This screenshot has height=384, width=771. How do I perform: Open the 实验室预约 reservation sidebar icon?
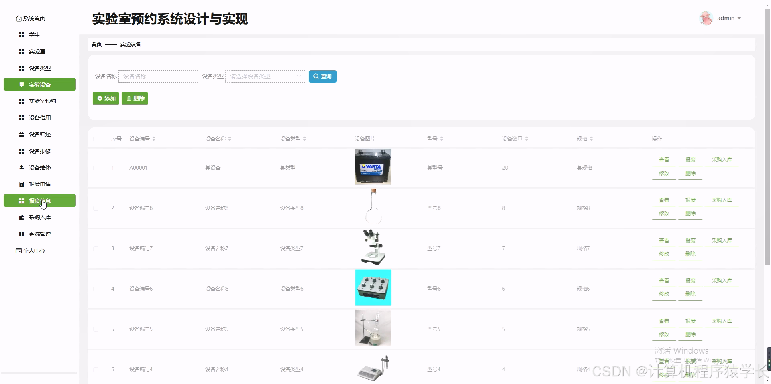tap(22, 101)
